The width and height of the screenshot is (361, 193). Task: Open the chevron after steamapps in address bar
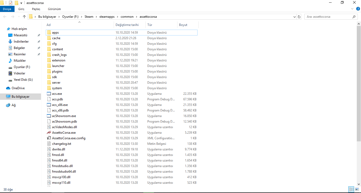[118, 17]
